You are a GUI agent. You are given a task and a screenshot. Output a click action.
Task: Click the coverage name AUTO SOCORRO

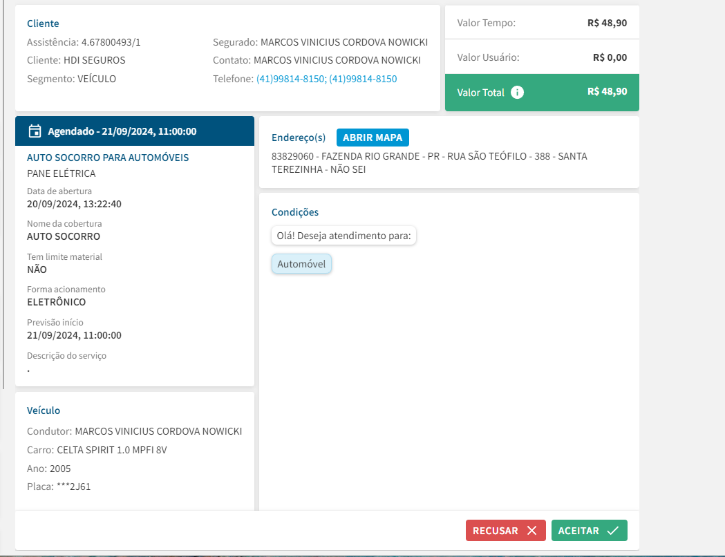(64, 236)
